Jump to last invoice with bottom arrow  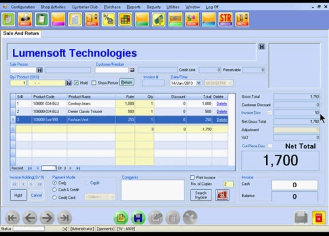click(x=64, y=218)
